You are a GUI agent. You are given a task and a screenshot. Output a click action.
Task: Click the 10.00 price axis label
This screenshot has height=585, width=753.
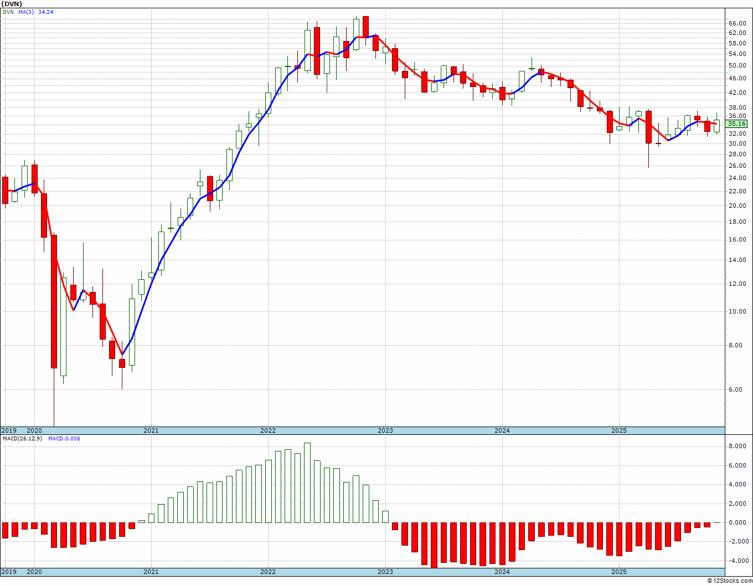pos(737,311)
